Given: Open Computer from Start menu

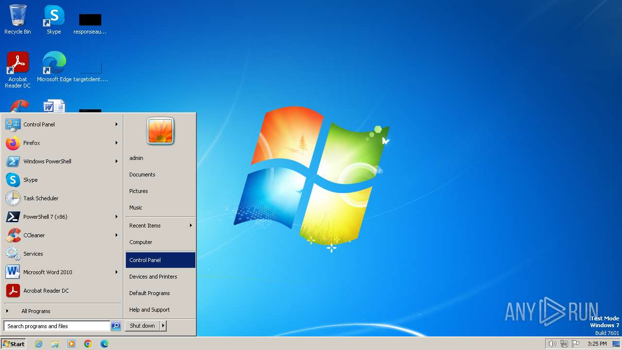Looking at the screenshot, I should coord(160,242).
